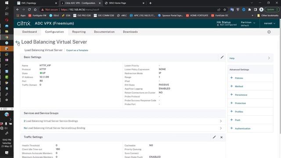Open the bookmarks overflow chevron

pyautogui.click(x=252, y=16)
